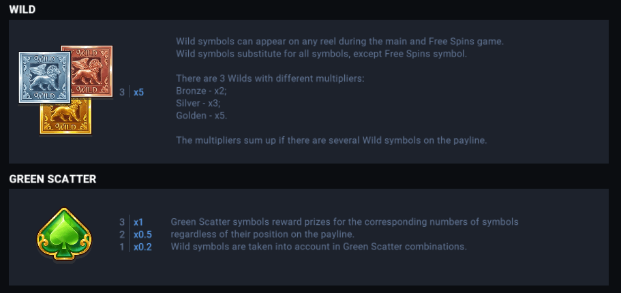
Task: Click the GREEN SCATTER section heading
Action: (x=52, y=179)
